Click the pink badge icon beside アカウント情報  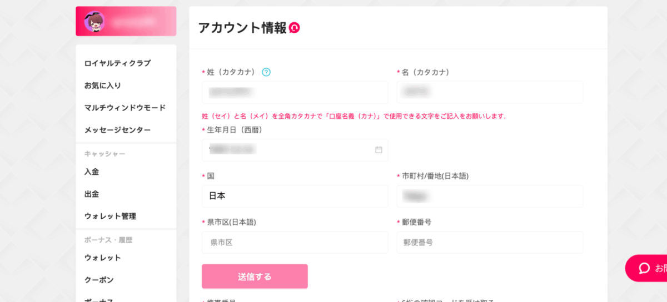pyautogui.click(x=295, y=28)
